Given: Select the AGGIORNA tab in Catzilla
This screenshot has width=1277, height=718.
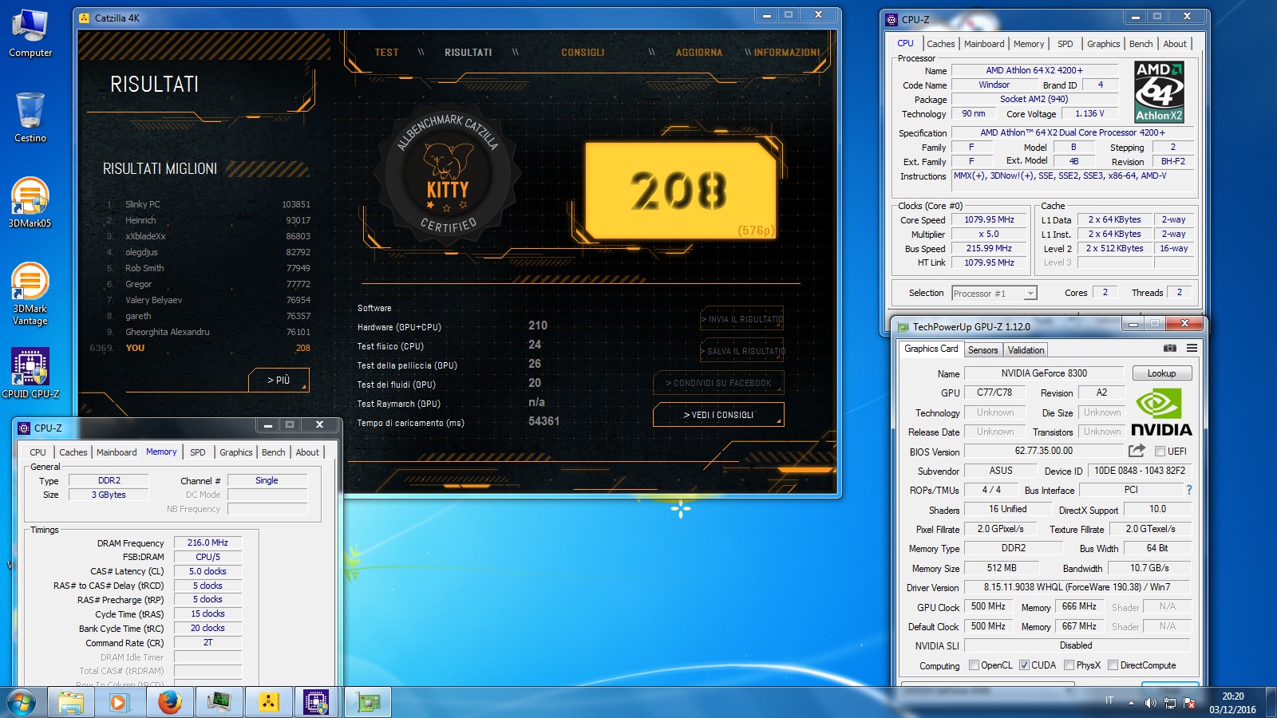Looking at the screenshot, I should coord(699,53).
